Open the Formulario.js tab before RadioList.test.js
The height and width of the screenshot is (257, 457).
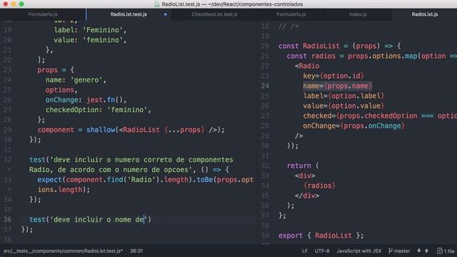[x=43, y=14]
